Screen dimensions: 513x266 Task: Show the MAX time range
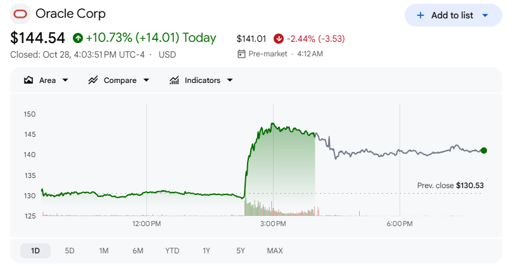pos(275,251)
